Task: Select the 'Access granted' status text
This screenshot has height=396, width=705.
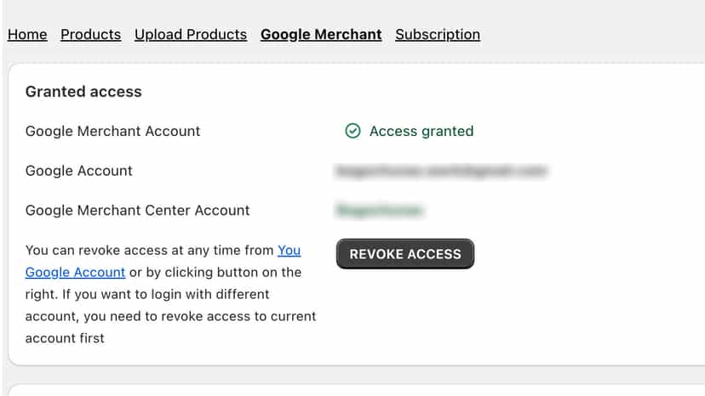Action: pos(421,131)
